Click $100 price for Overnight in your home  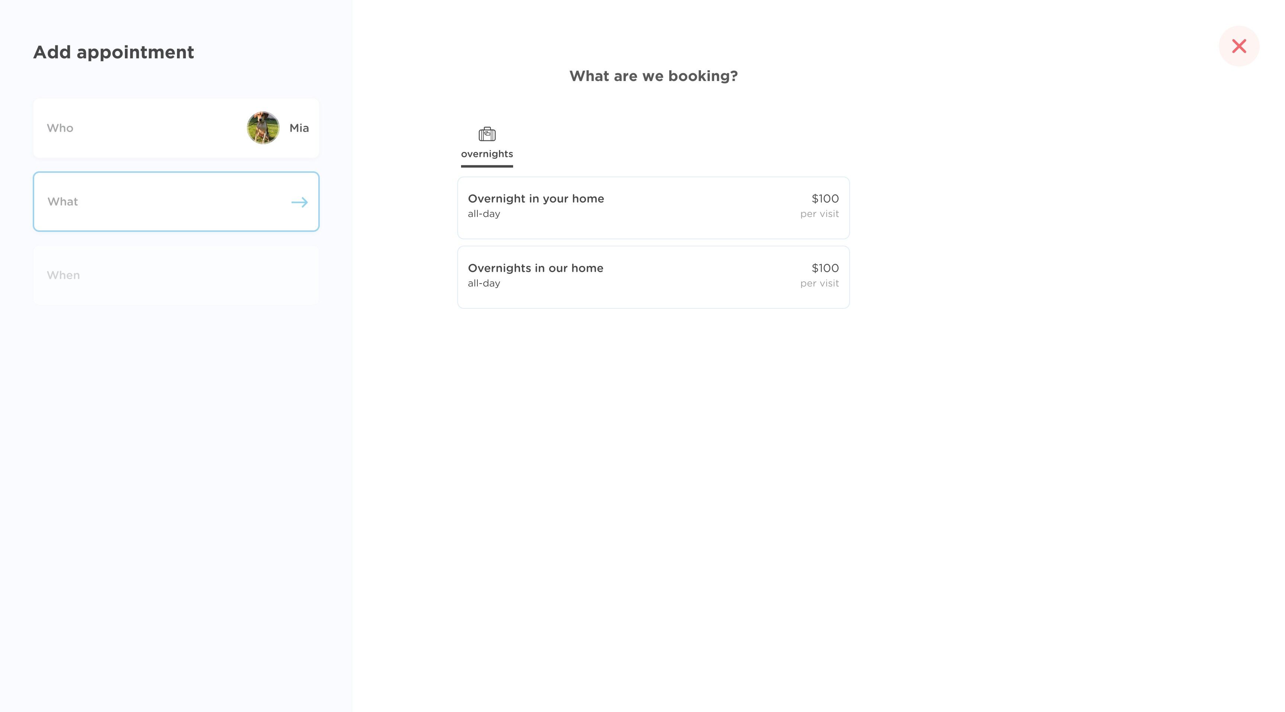825,198
